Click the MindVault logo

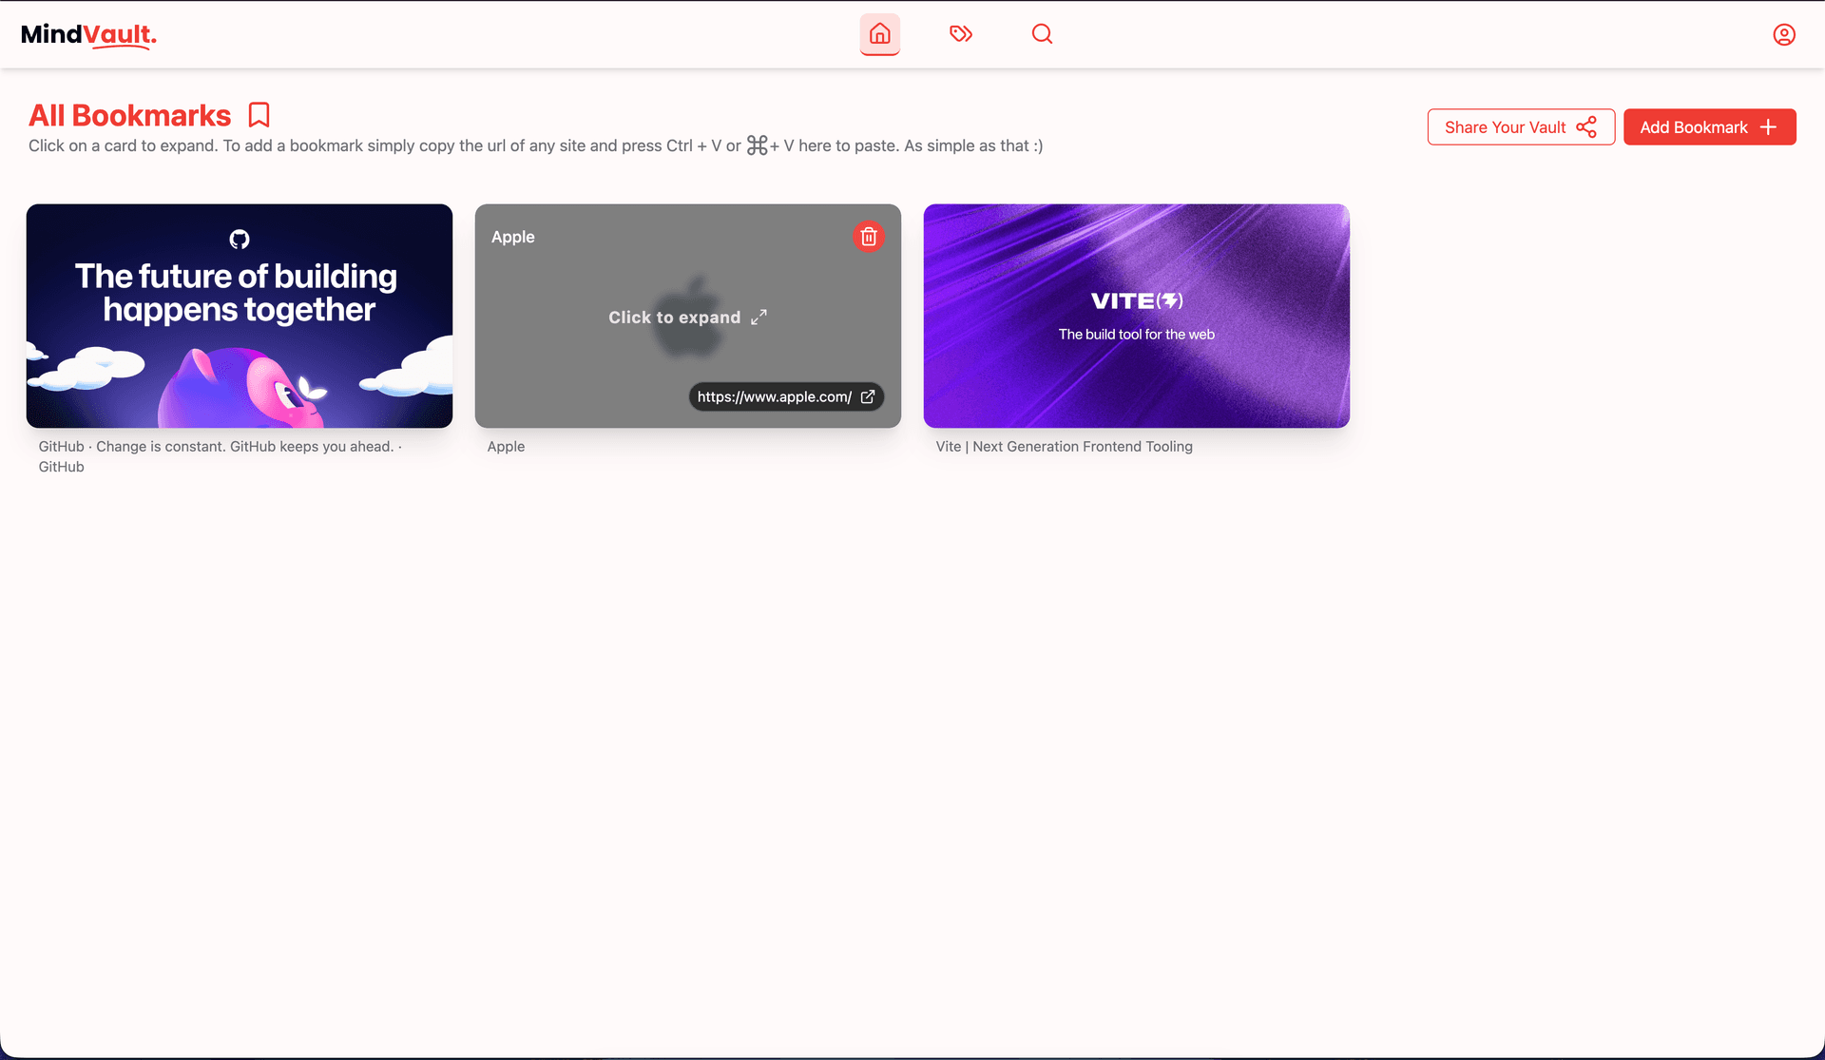pyautogui.click(x=89, y=35)
